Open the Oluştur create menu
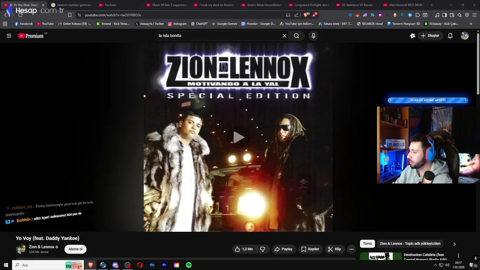This screenshot has height=270, width=480. point(430,36)
